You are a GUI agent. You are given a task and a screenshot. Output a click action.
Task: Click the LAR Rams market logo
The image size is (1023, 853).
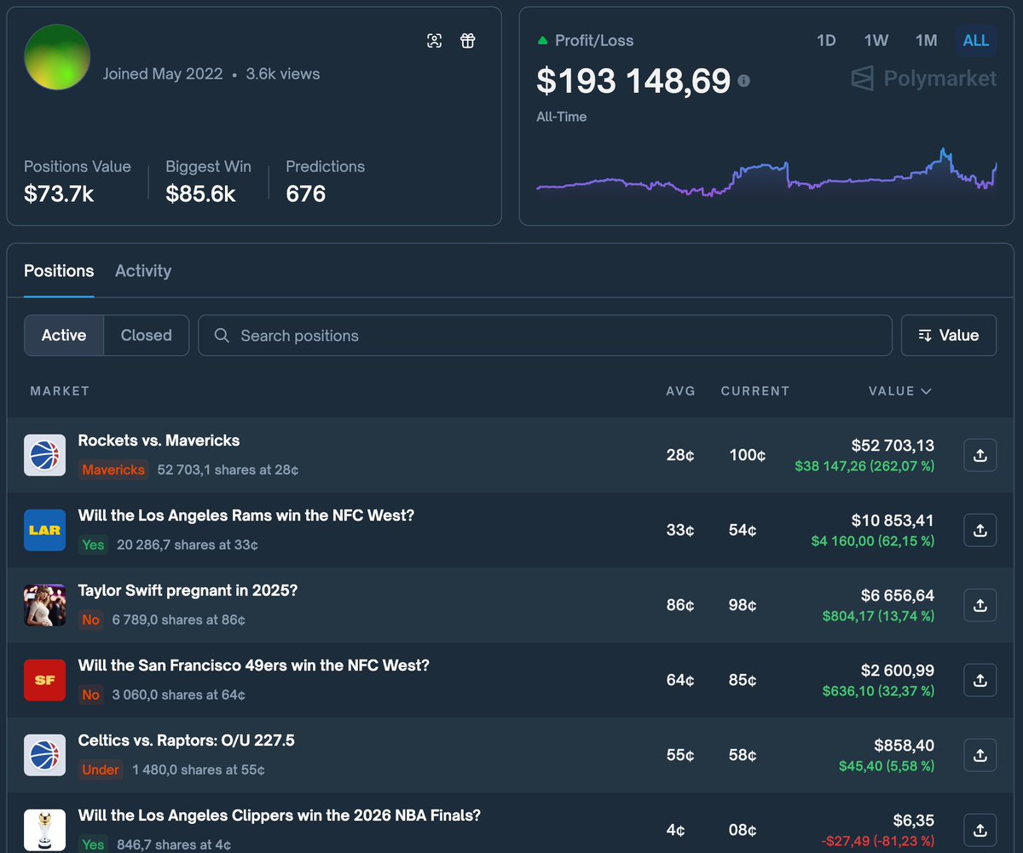pos(44,530)
